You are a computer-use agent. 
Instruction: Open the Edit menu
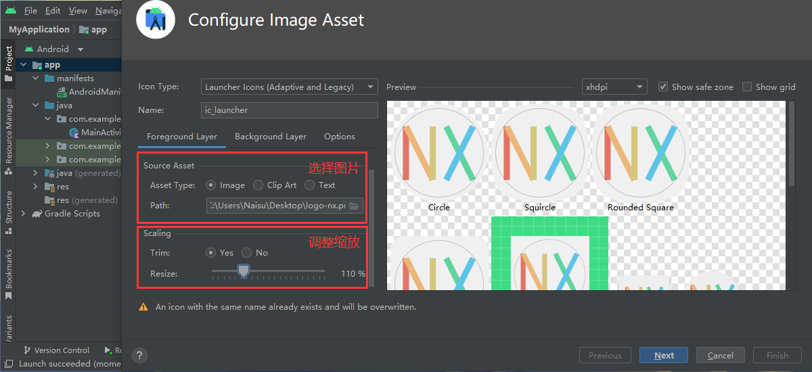pos(53,11)
